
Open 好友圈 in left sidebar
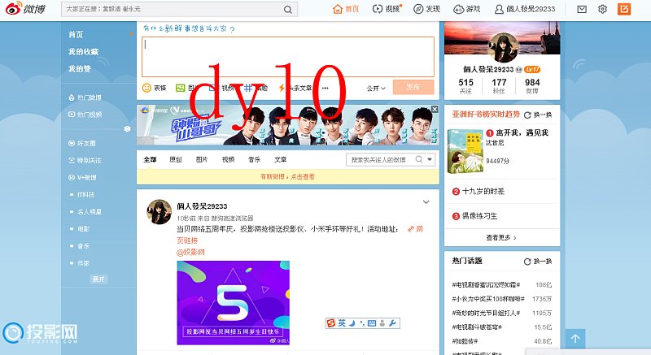(x=82, y=143)
